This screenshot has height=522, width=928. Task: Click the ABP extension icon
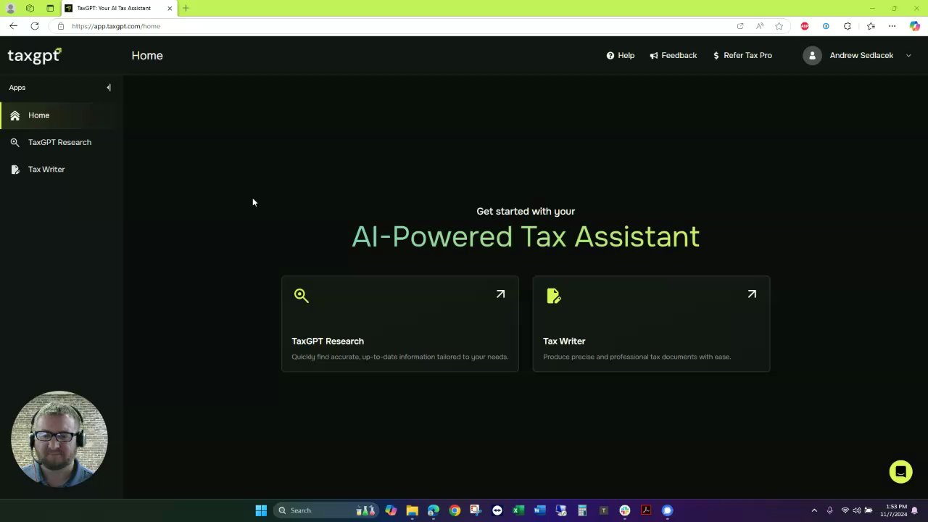pyautogui.click(x=805, y=26)
